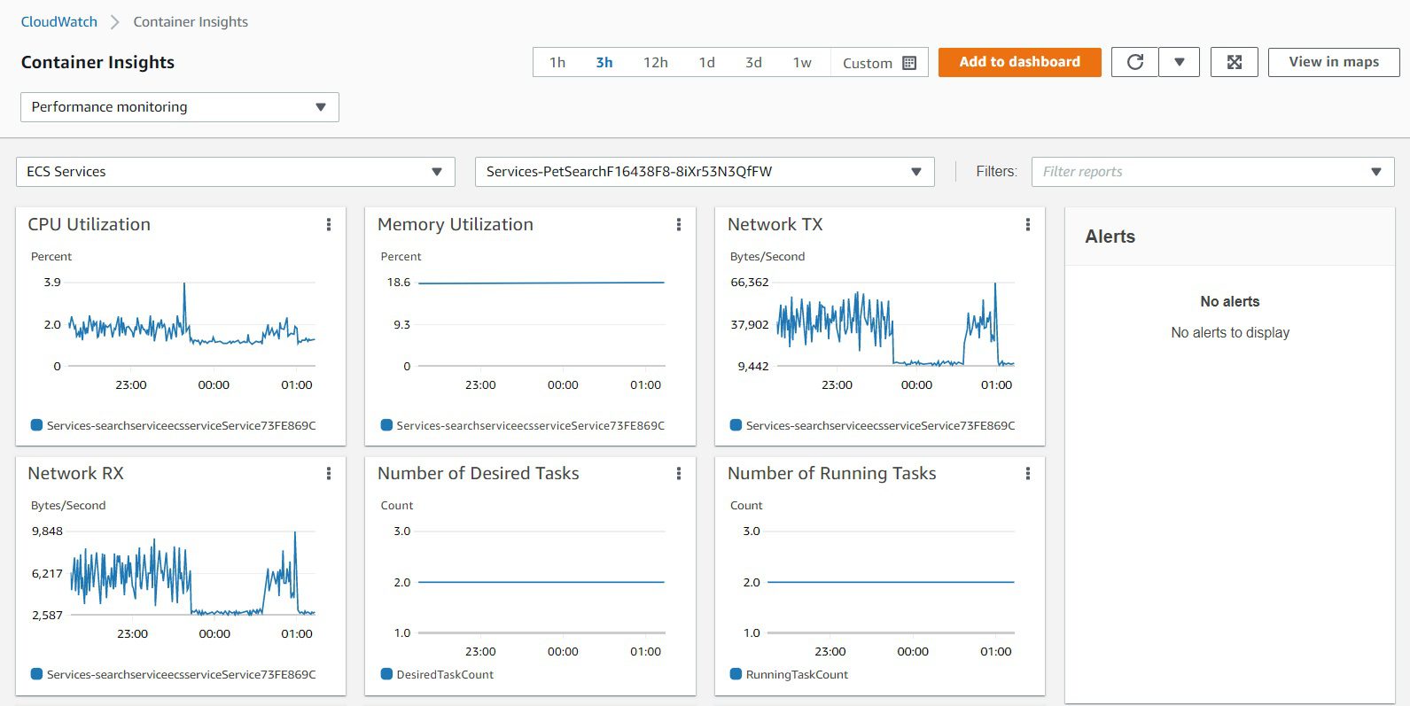The height and width of the screenshot is (706, 1410).
Task: Click the Network RX line chart
Action: [192, 573]
